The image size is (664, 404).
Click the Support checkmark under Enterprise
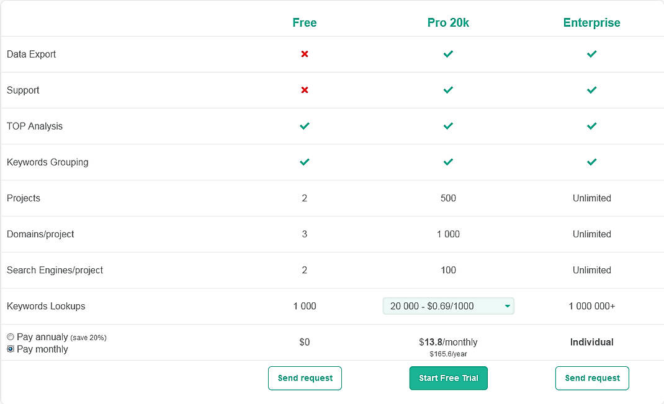coord(591,90)
